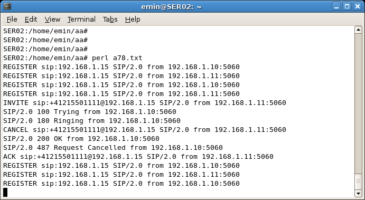Click the scrollbar grip handle near the bottom
The image size is (365, 200).
(358, 181)
